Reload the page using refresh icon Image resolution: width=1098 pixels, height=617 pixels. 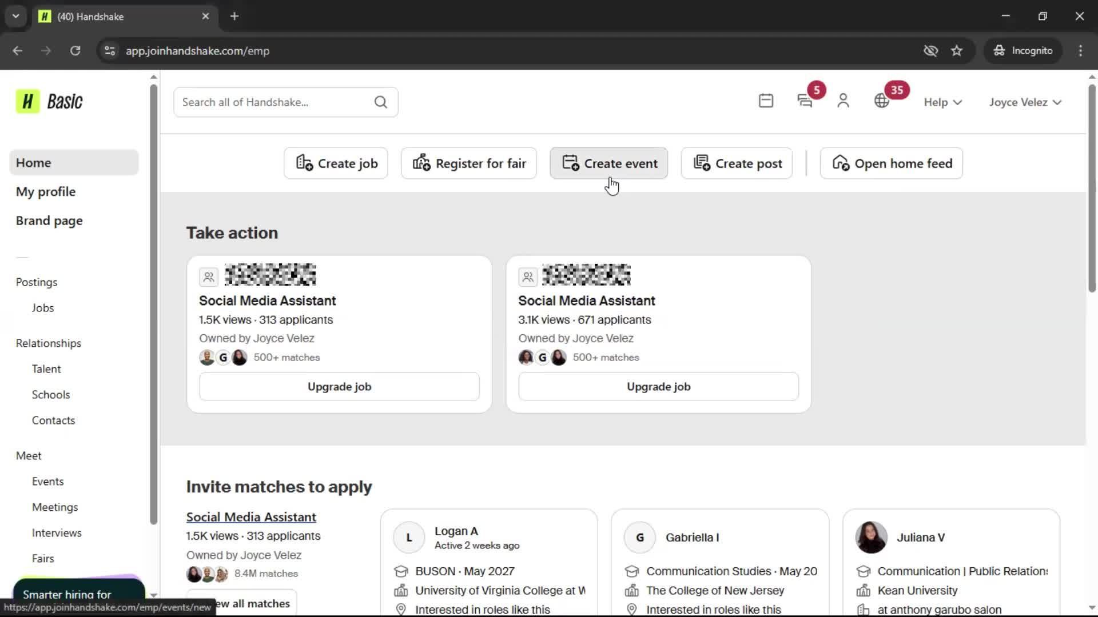tap(75, 51)
